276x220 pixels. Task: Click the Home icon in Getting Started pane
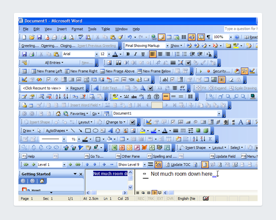[42, 181]
